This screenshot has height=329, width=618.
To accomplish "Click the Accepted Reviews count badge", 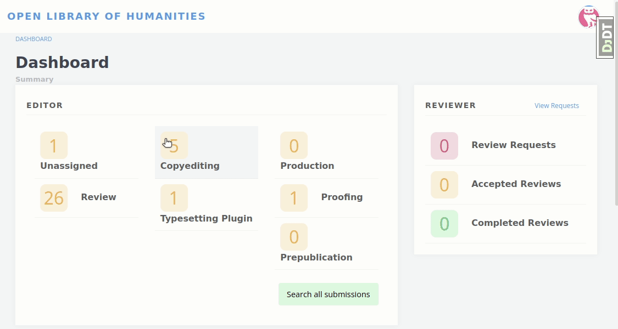I will pyautogui.click(x=444, y=185).
